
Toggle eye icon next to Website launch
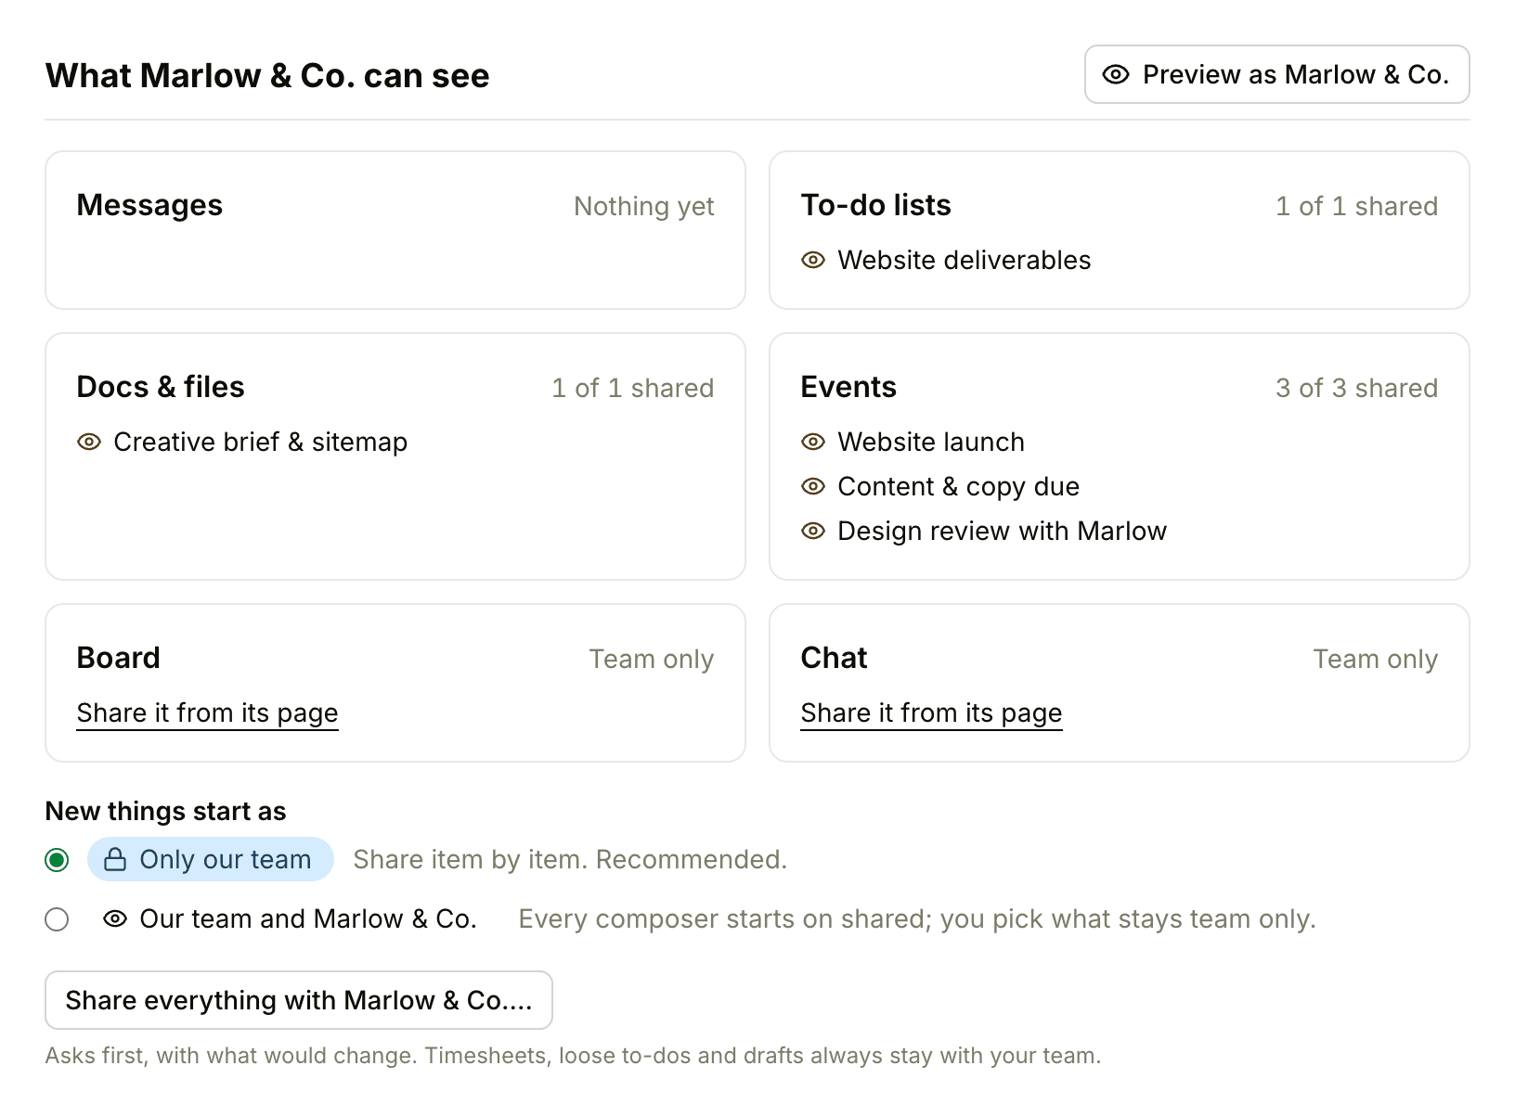tap(813, 442)
